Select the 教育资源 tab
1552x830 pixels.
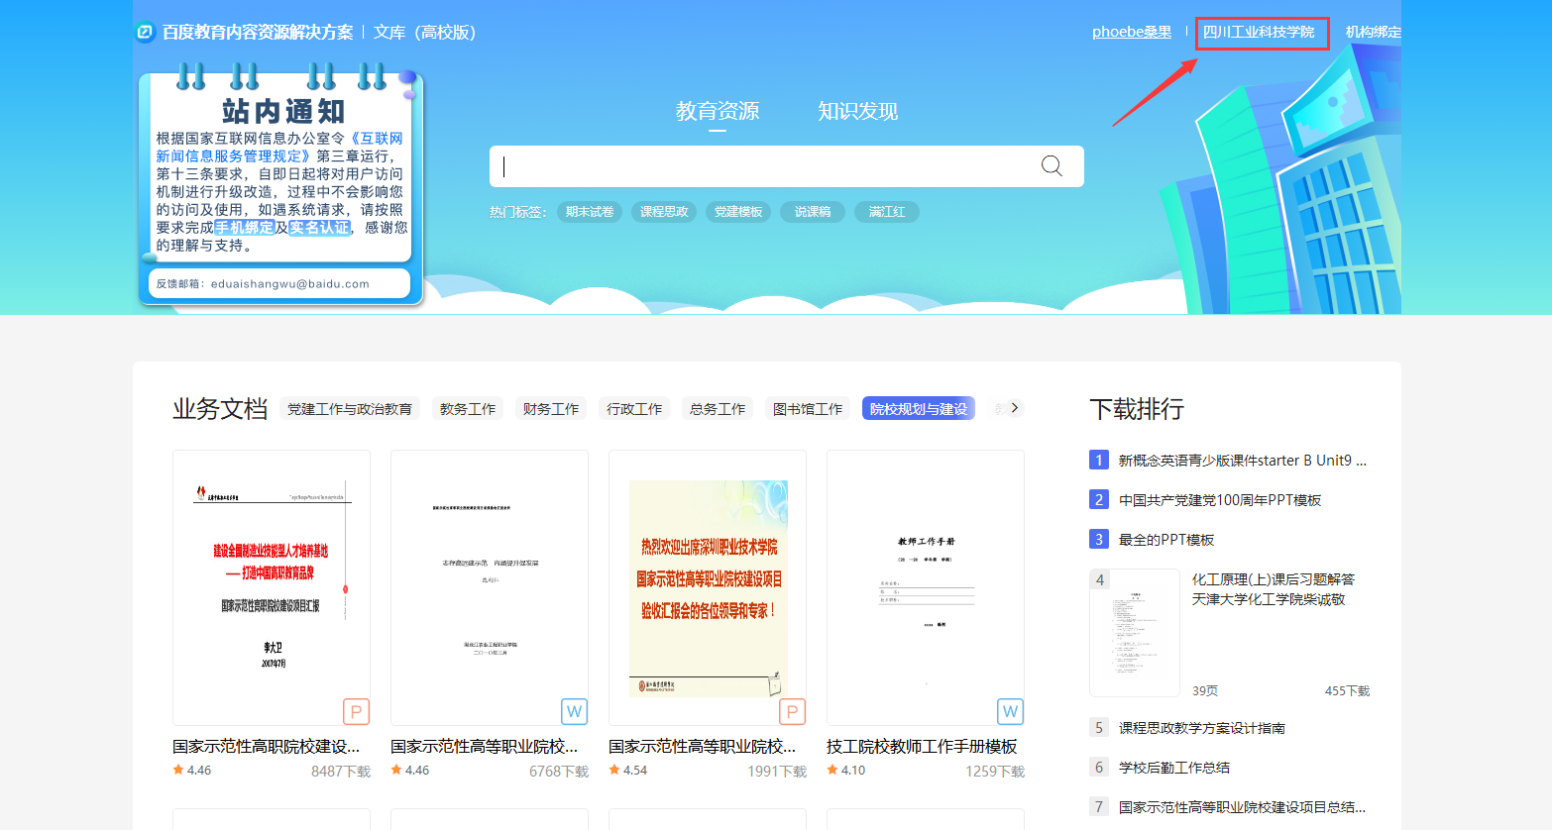click(x=718, y=111)
